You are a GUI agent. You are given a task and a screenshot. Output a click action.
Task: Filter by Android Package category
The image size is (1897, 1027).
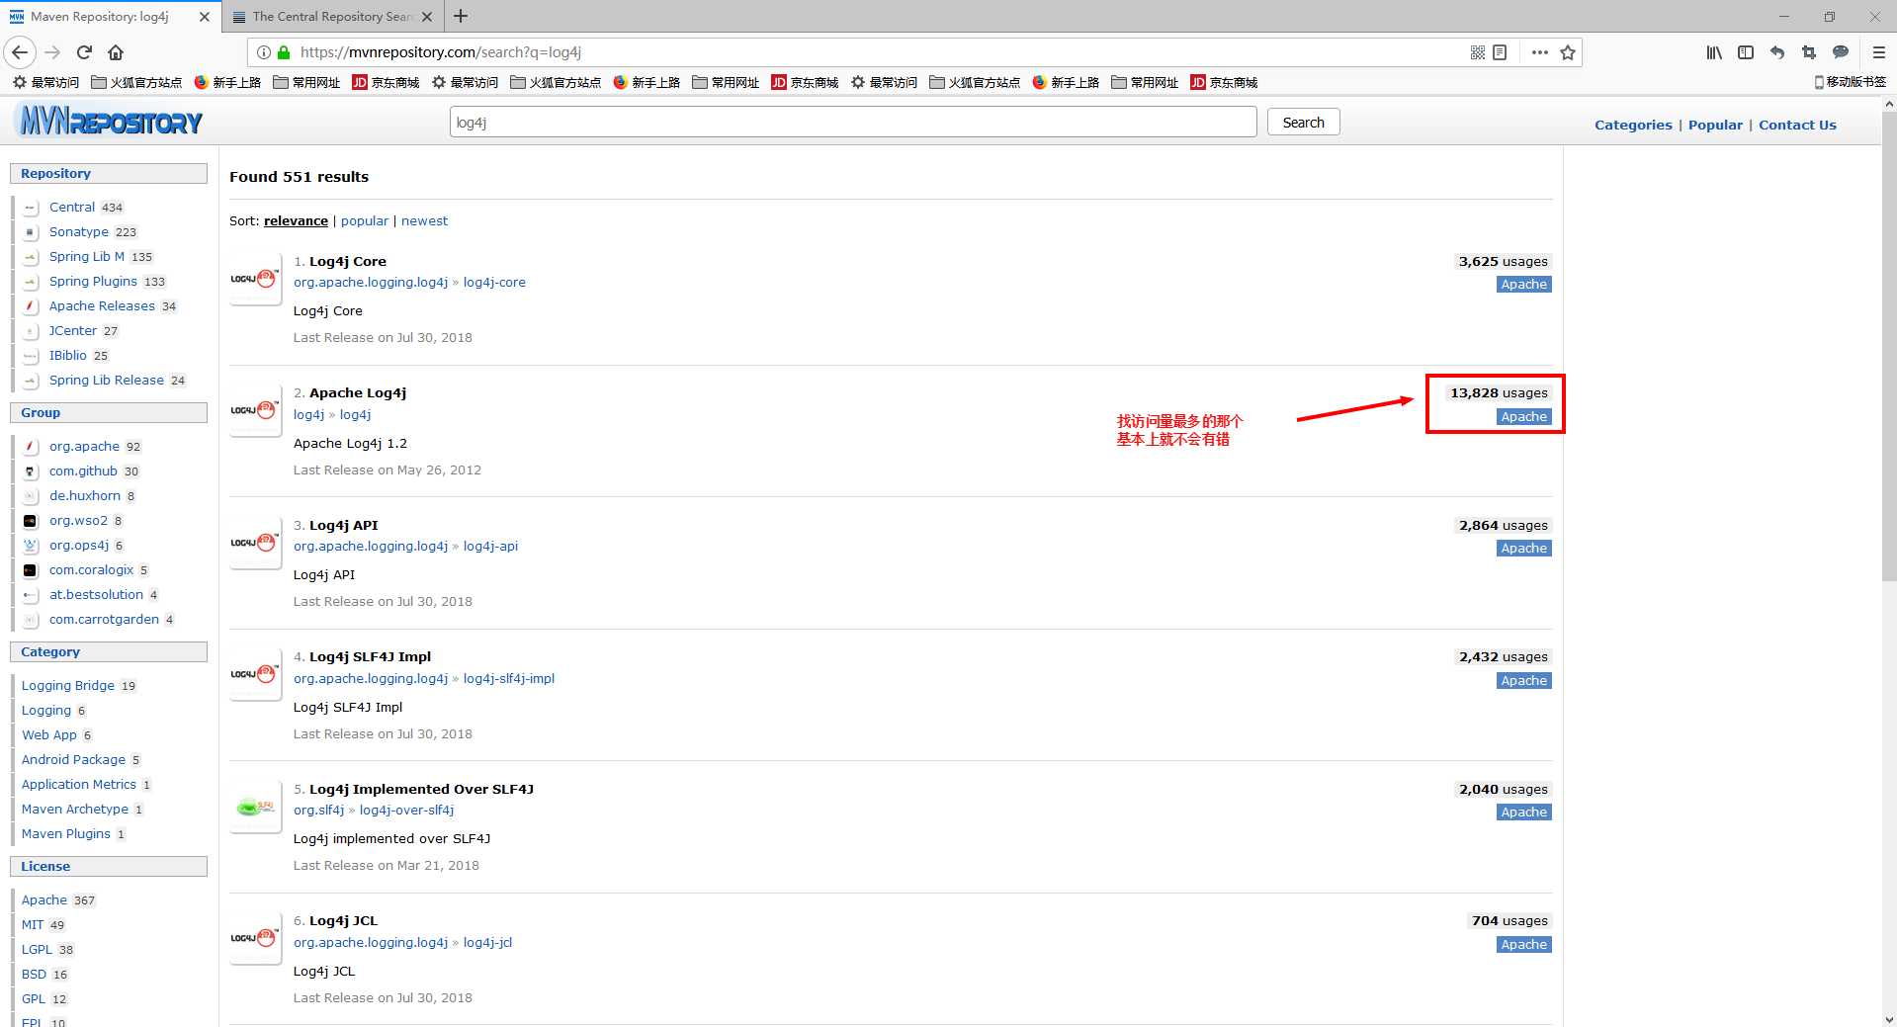[x=73, y=759]
